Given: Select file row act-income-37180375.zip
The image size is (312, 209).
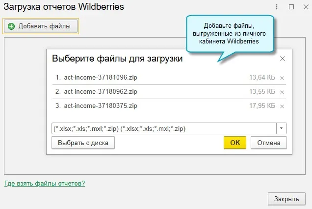Looking at the screenshot, I should [169, 106].
